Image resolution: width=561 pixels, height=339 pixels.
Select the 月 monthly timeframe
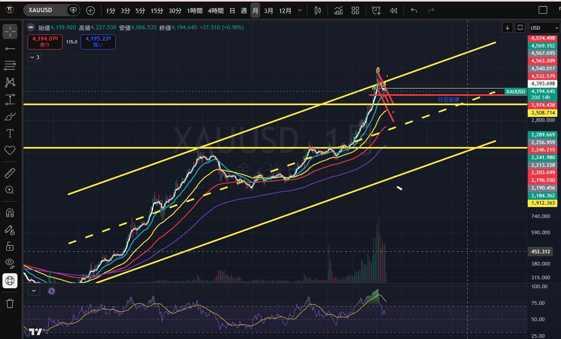pyautogui.click(x=255, y=11)
